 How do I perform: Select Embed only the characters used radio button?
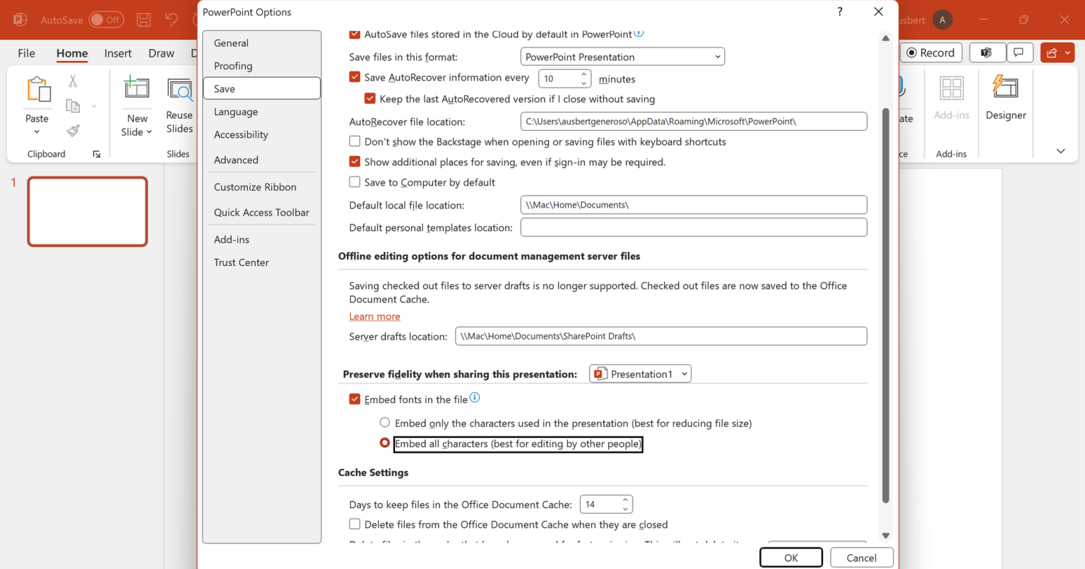(385, 422)
